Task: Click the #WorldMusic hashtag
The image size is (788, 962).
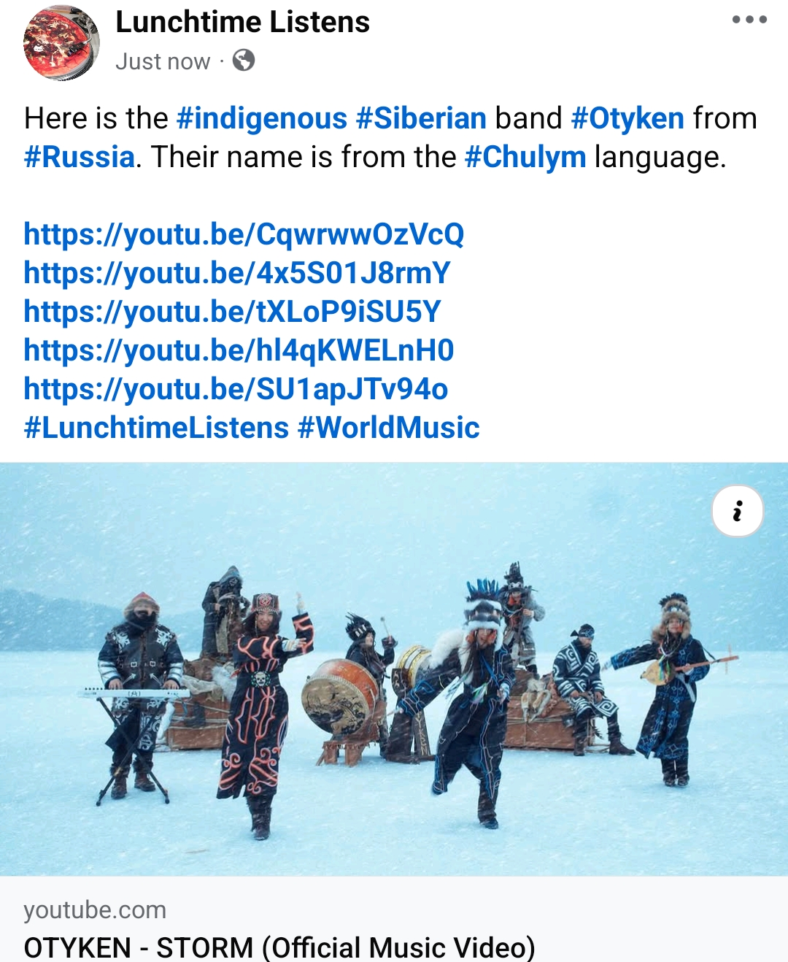Action: tap(388, 428)
